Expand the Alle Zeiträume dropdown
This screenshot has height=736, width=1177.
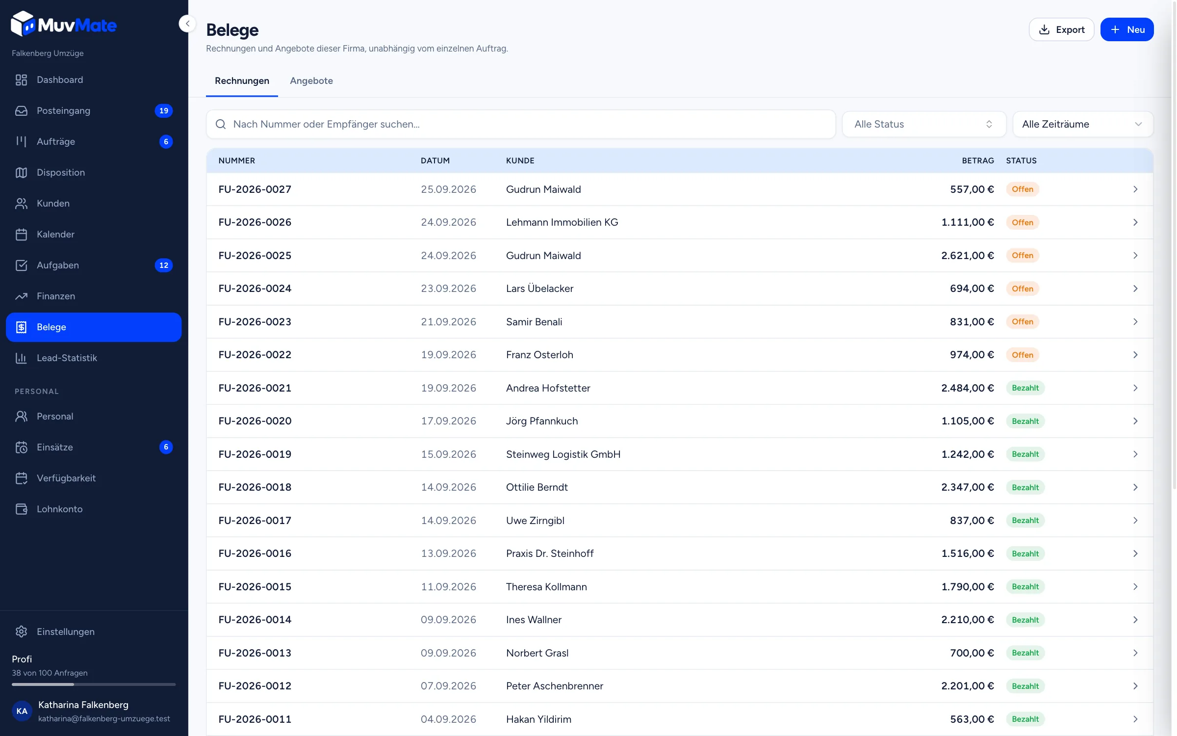coord(1083,124)
